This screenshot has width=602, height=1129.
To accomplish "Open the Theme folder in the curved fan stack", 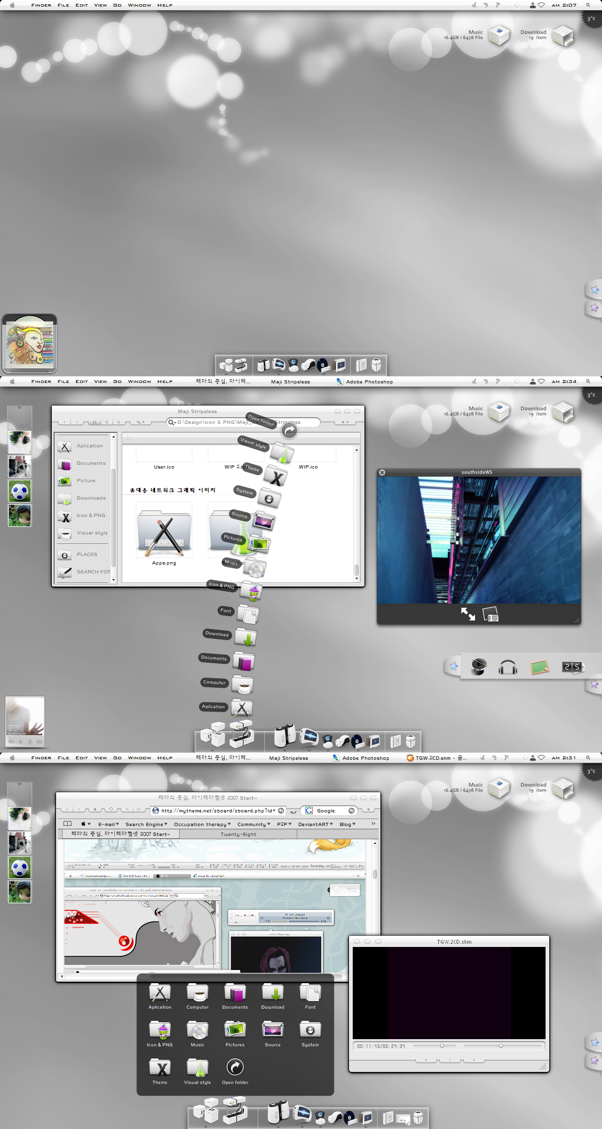I will point(276,477).
